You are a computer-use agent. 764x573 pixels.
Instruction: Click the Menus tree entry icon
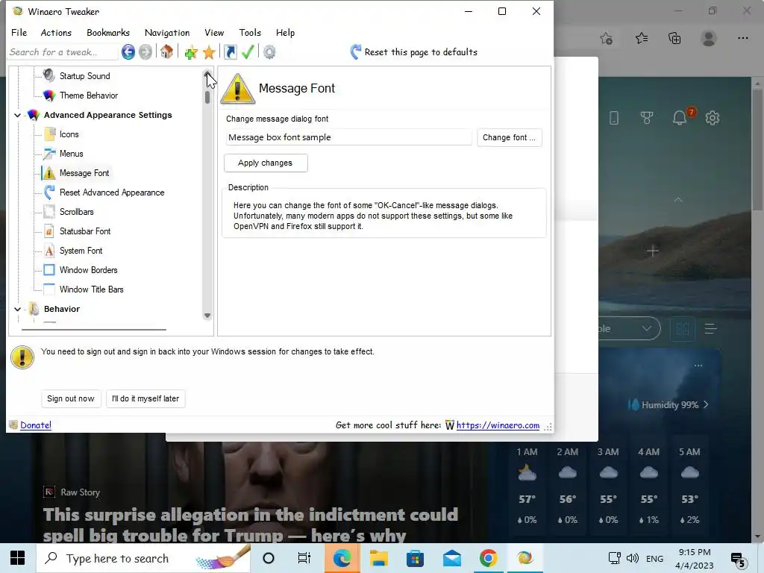tap(49, 154)
